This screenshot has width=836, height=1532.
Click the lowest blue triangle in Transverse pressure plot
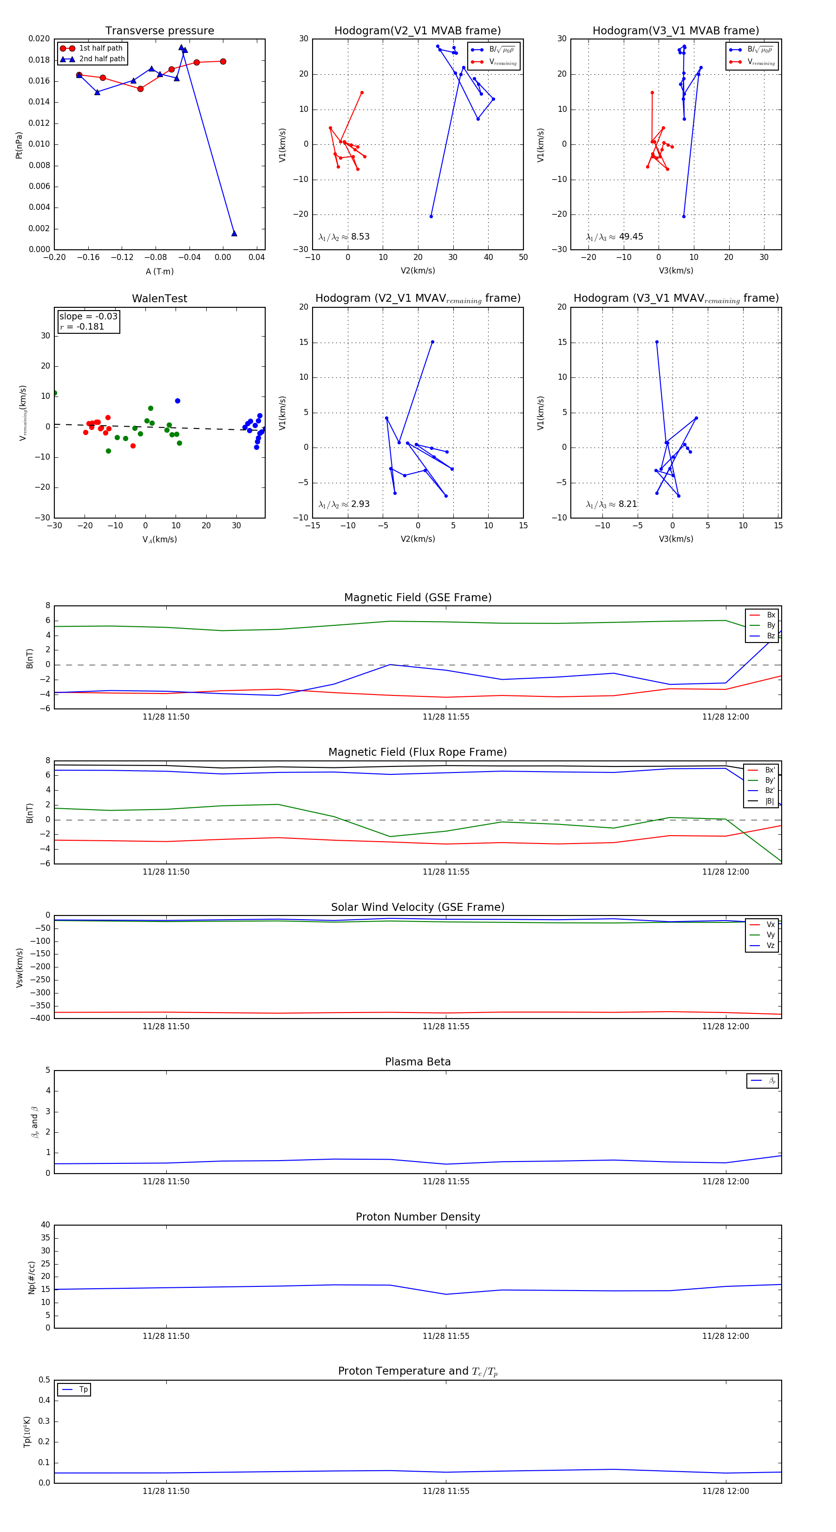[x=234, y=233]
